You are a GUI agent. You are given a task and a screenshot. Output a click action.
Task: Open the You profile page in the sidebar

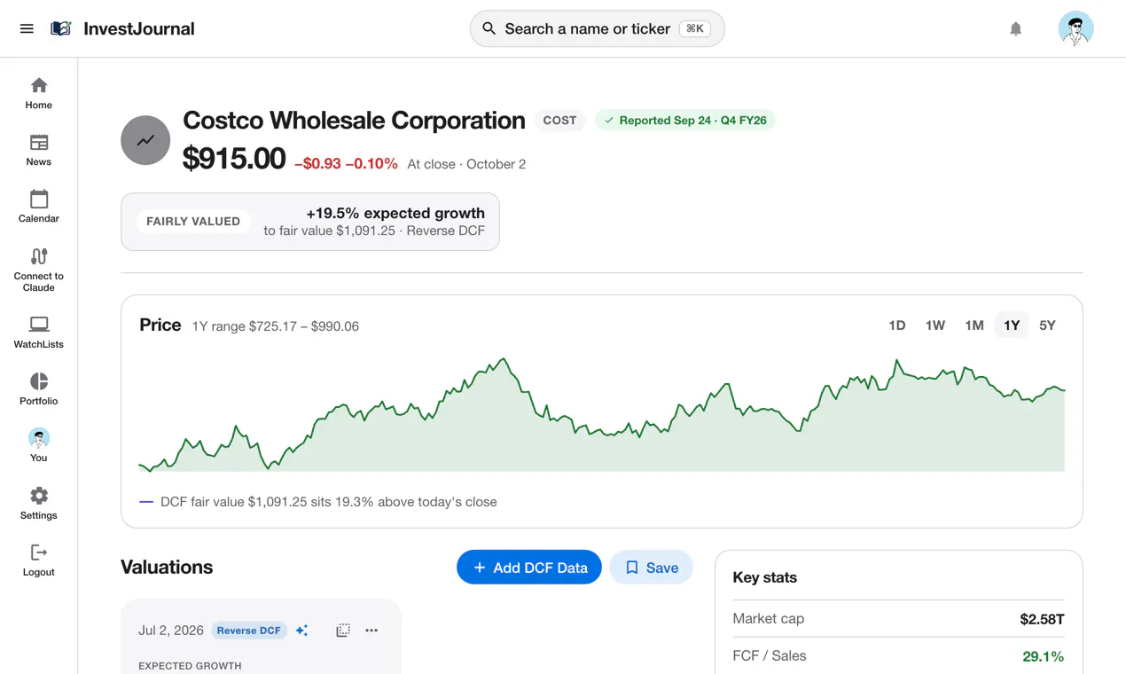tap(39, 446)
